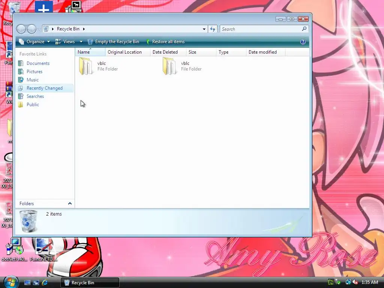Viewport: 384px width, 288px height.
Task: Select the Paint.NET installer desktop icon
Action: click(43, 249)
